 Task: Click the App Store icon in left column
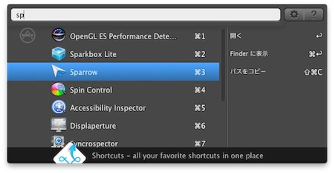tap(28, 36)
